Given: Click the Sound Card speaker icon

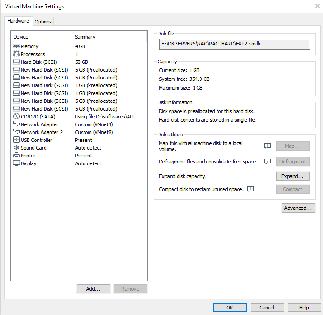Looking at the screenshot, I should pos(16,147).
